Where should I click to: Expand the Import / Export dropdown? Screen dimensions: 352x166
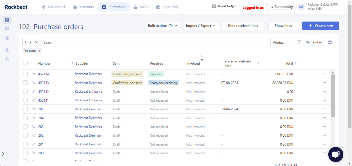(x=201, y=26)
